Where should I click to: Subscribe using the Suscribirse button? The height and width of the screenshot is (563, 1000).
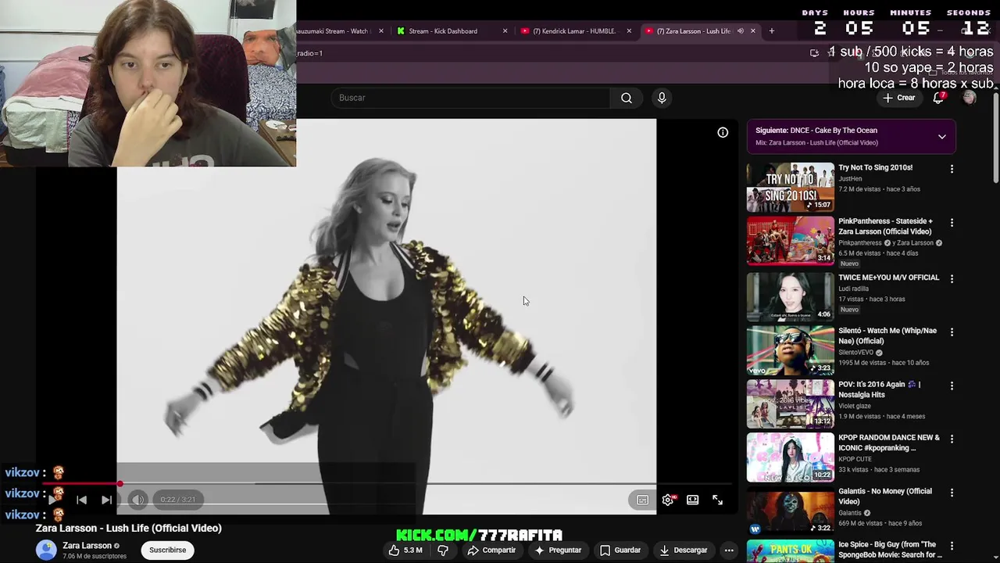click(168, 550)
